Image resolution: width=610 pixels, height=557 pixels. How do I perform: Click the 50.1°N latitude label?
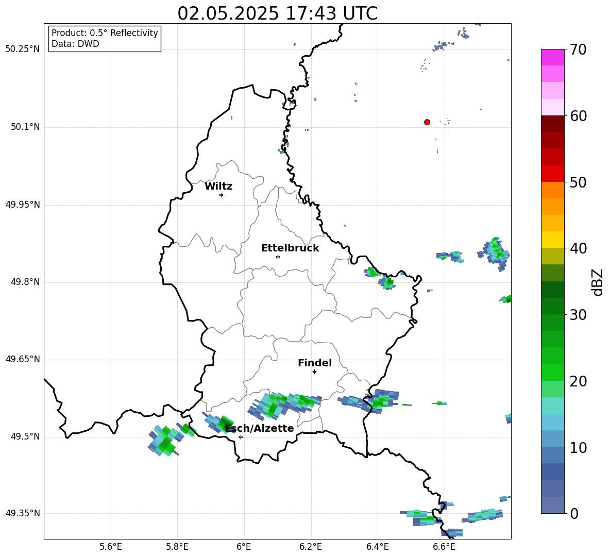tap(25, 127)
